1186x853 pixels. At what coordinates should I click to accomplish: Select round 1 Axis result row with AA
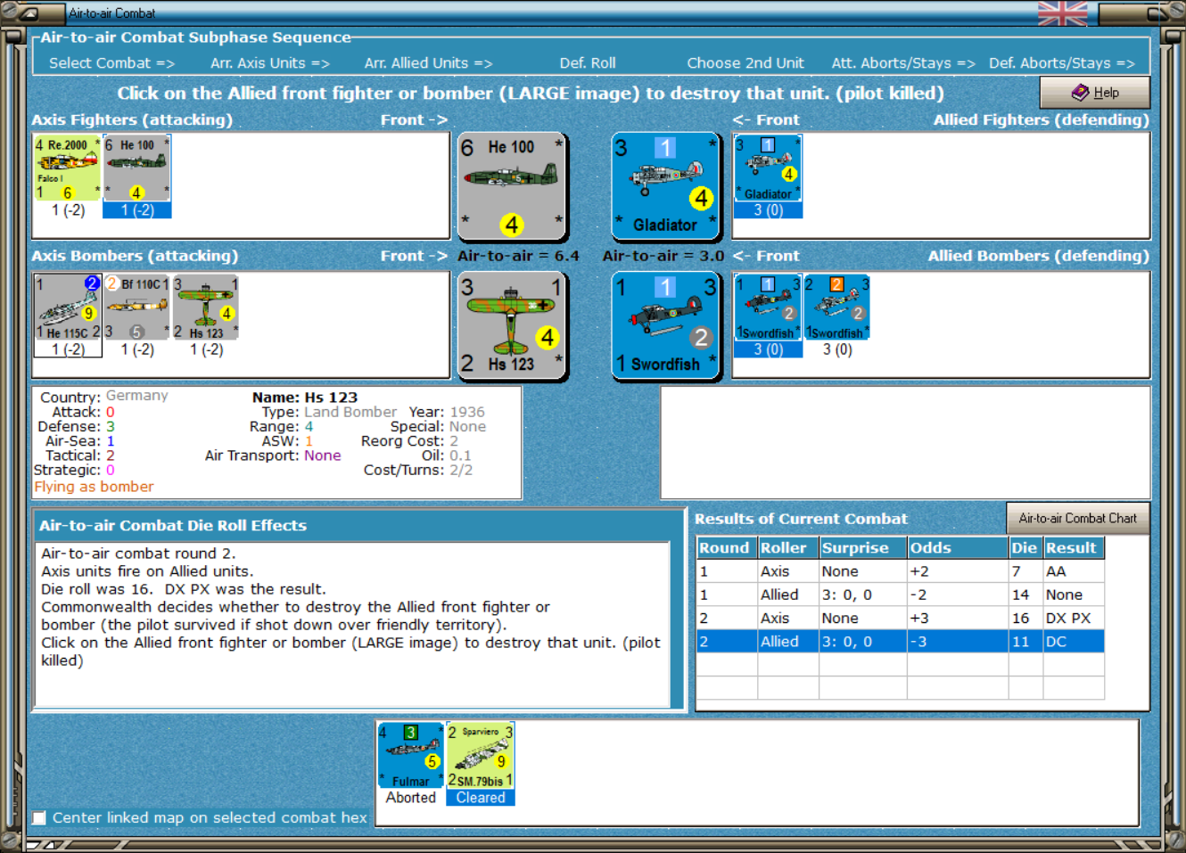click(900, 571)
